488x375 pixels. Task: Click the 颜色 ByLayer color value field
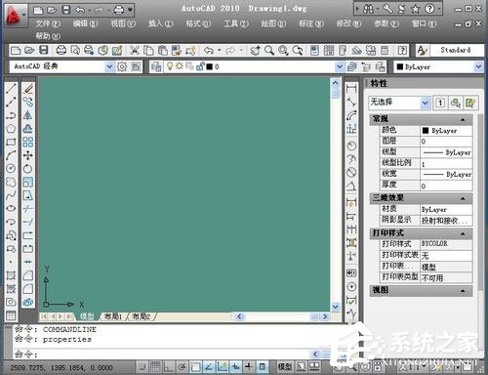447,131
